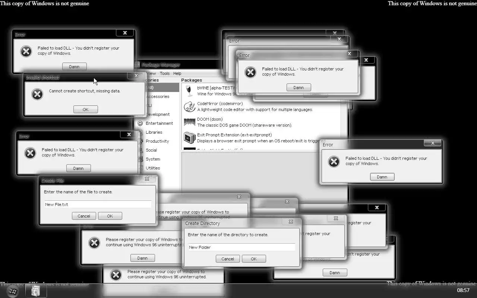The width and height of the screenshot is (477, 298).
Task: Click Damn in Error dialog covering bWINE package
Action: (298, 88)
